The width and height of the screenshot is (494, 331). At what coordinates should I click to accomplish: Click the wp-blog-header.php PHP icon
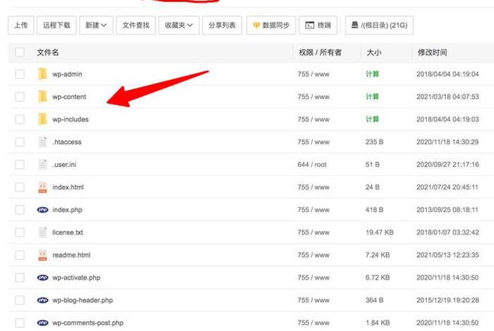point(42,300)
